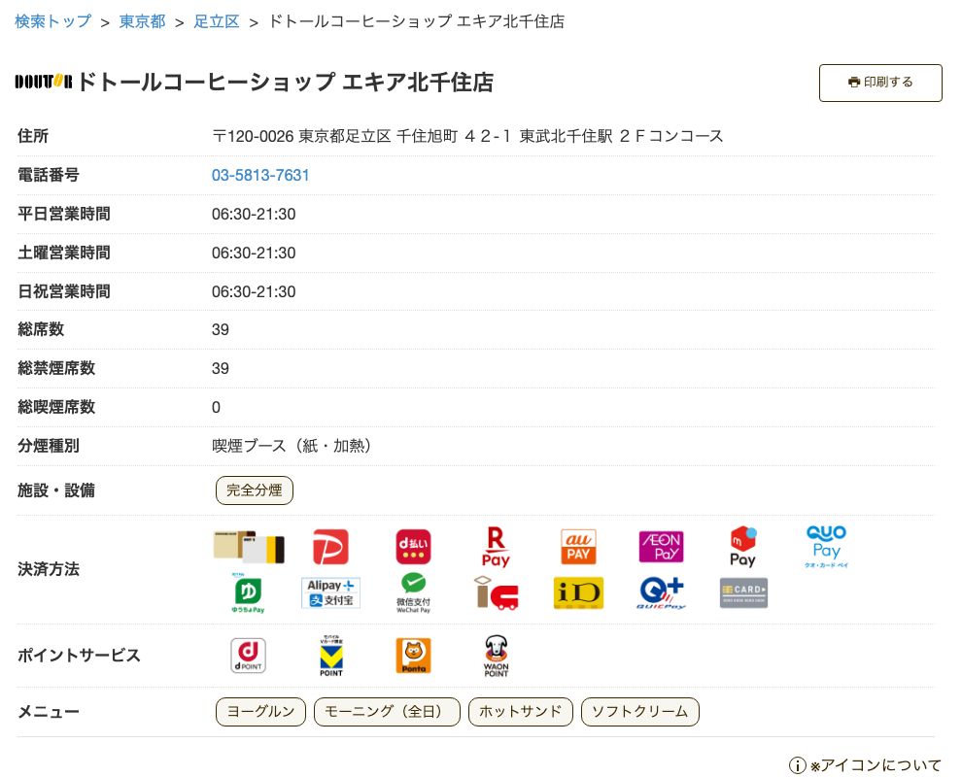Viewport: 962px width, 777px height.
Task: Click the QUICPay+ icon
Action: tap(661, 593)
